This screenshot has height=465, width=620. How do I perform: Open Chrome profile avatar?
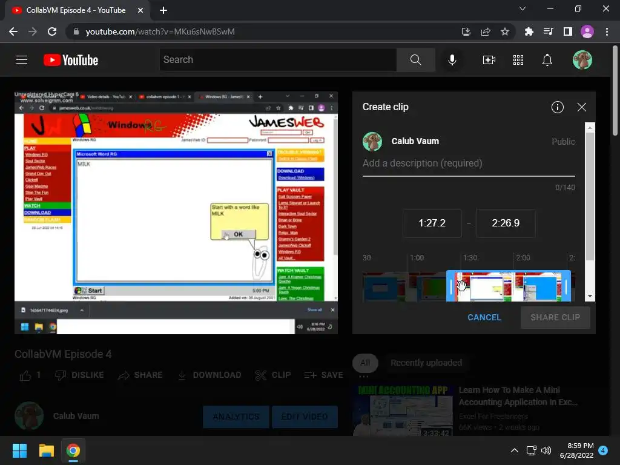click(587, 31)
